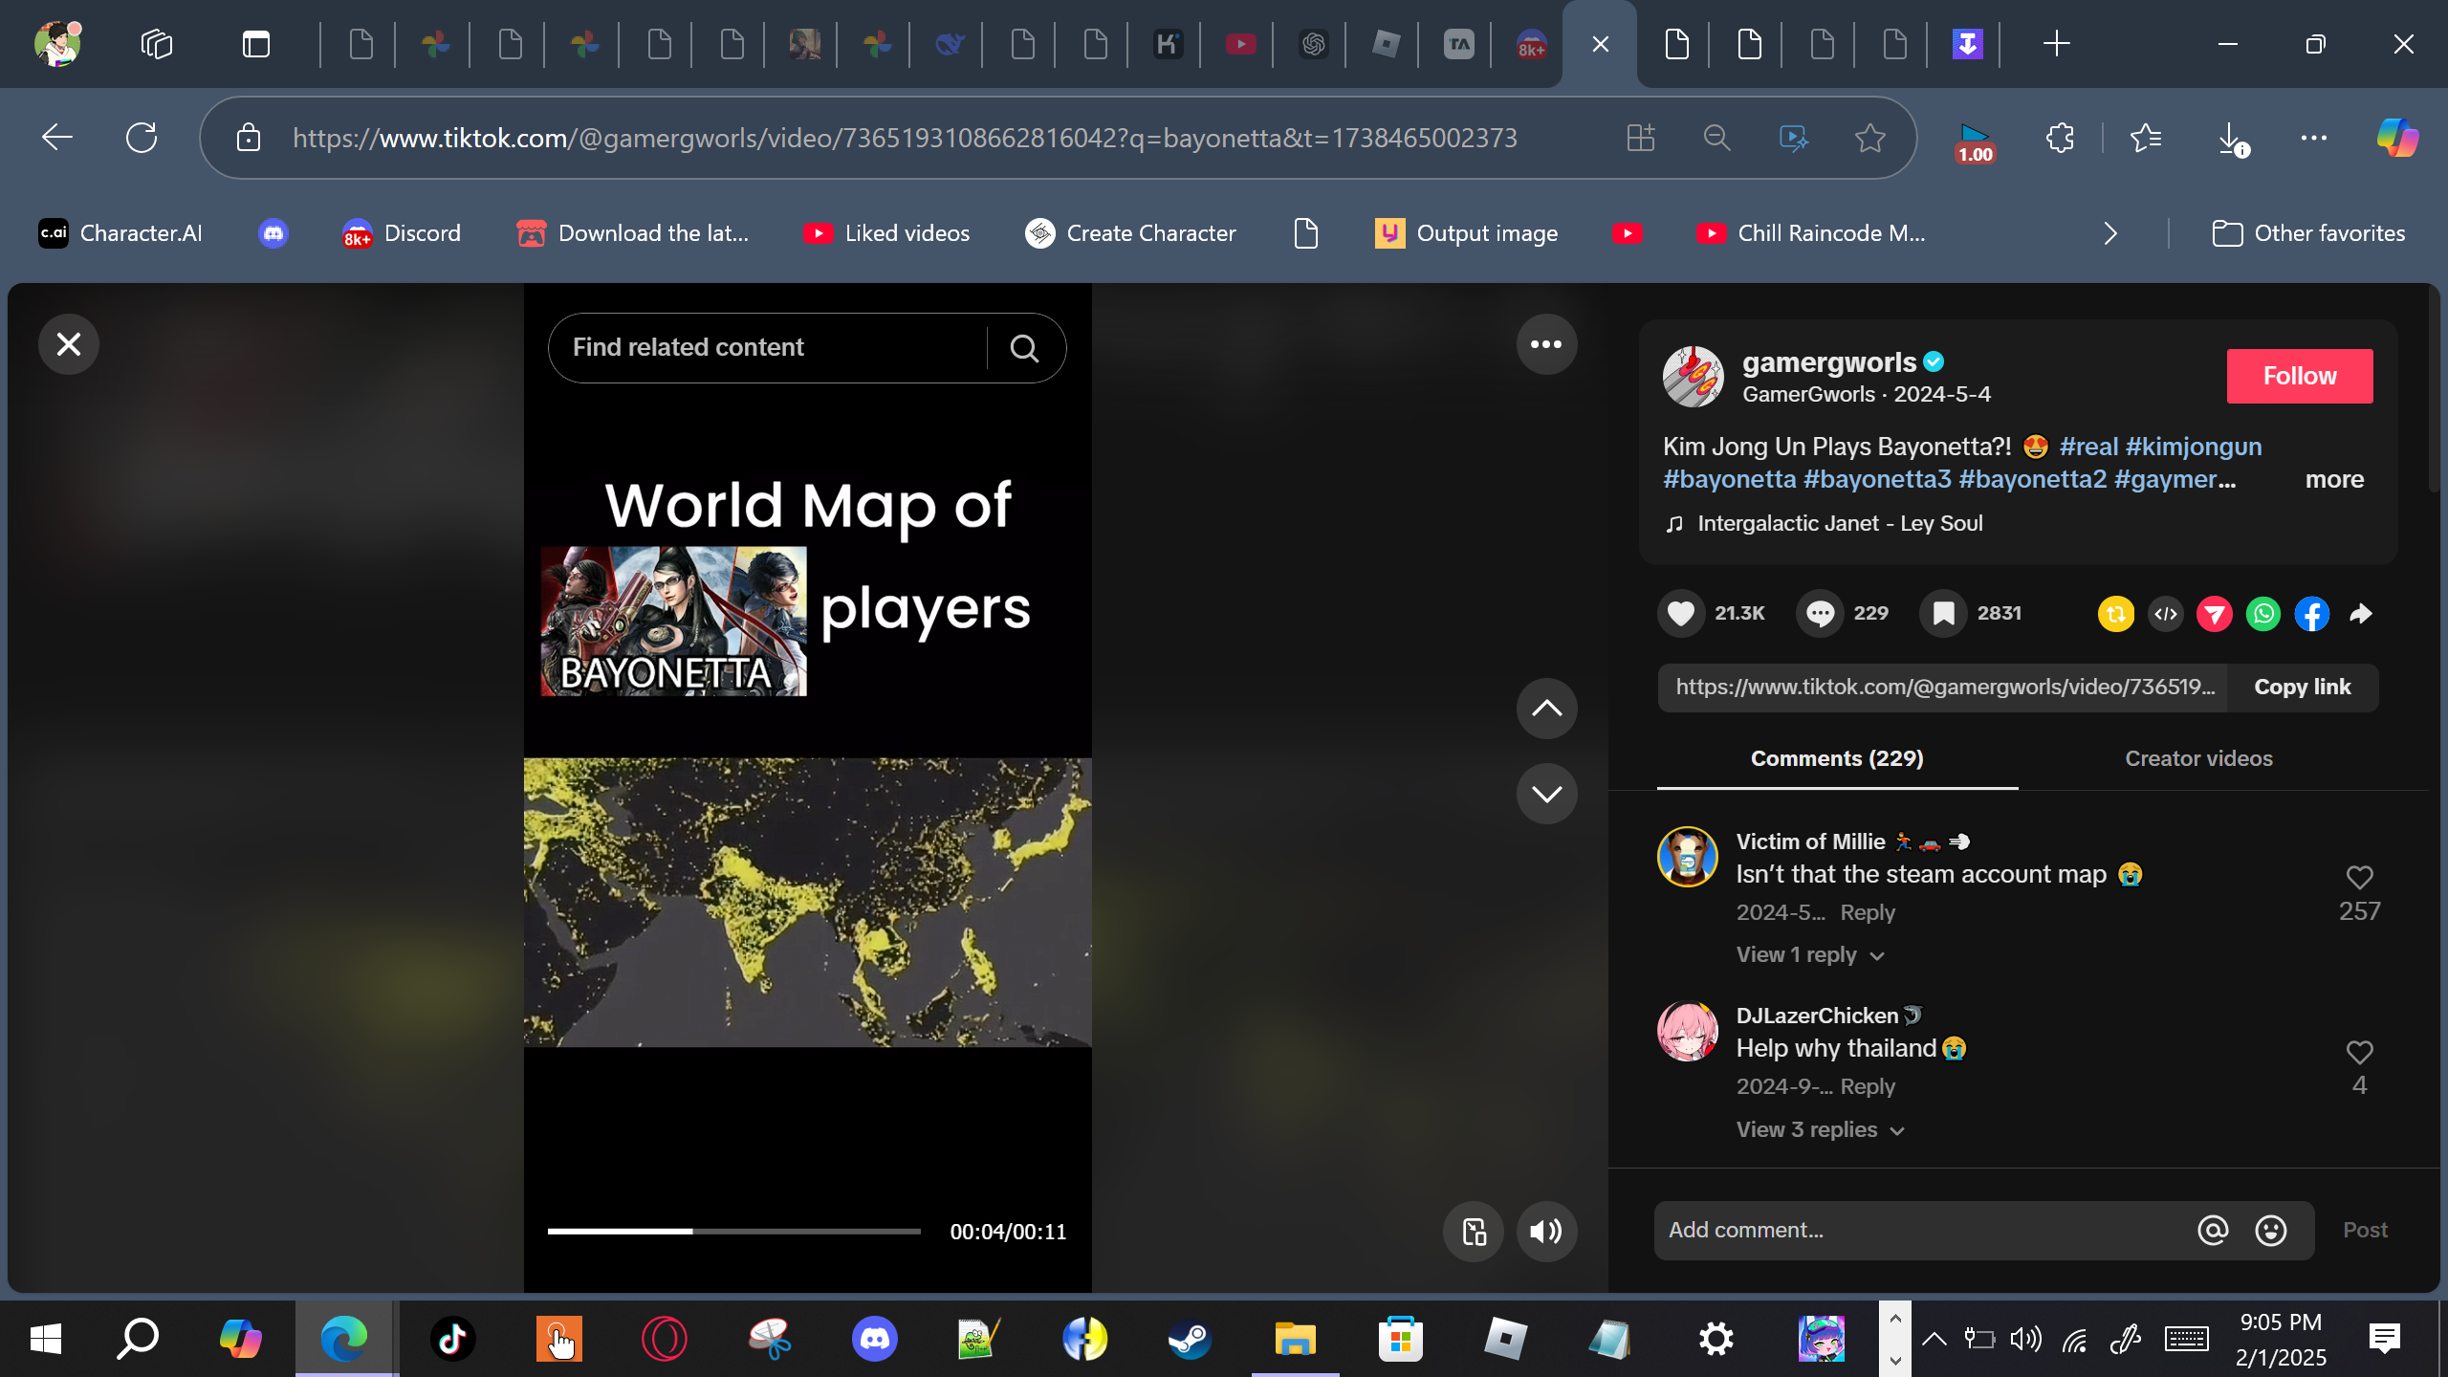Click the embed code icon
This screenshot has width=2448, height=1377.
coord(2166,614)
